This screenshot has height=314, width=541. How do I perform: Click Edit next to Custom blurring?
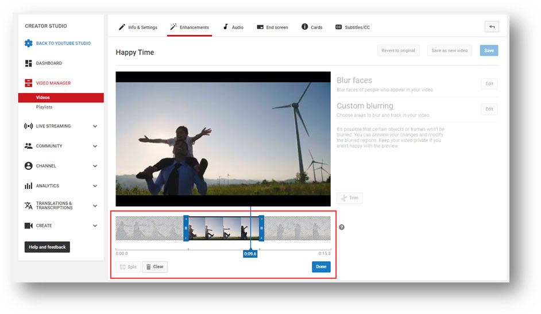click(x=489, y=109)
